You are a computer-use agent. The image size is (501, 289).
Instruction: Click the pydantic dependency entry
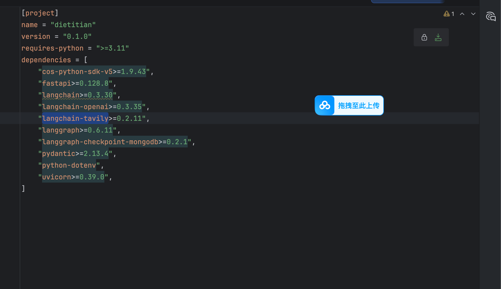(x=75, y=154)
